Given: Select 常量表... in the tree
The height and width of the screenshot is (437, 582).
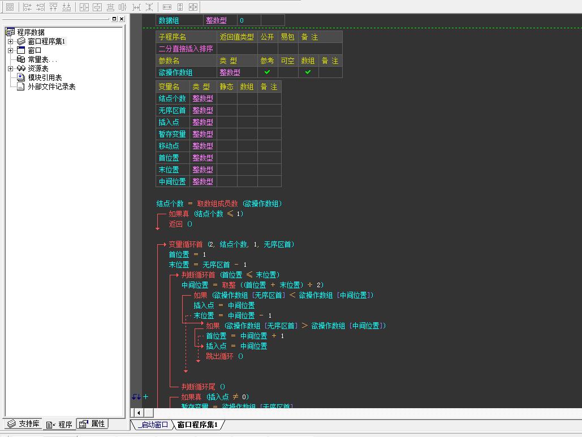Looking at the screenshot, I should (x=42, y=59).
